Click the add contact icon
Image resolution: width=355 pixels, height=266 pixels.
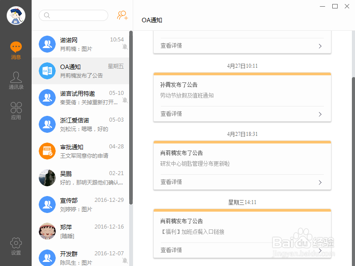click(122, 16)
